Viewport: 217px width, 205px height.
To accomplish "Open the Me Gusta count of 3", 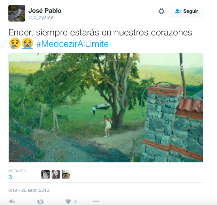I will pyautogui.click(x=10, y=177).
